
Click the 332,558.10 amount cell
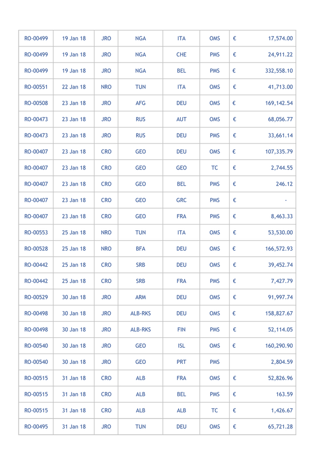tap(278, 71)
